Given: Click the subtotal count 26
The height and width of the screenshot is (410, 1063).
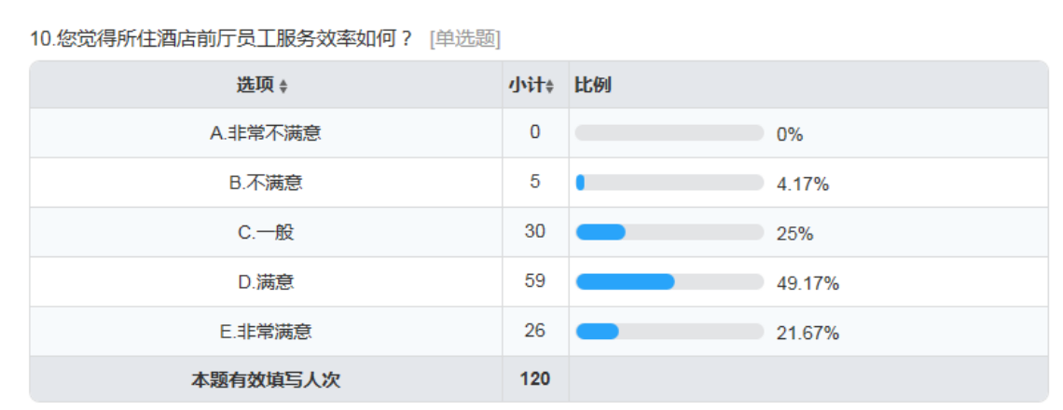Looking at the screenshot, I should 535,330.
